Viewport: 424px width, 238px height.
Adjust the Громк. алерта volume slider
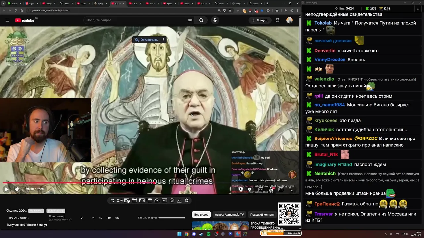(172, 218)
